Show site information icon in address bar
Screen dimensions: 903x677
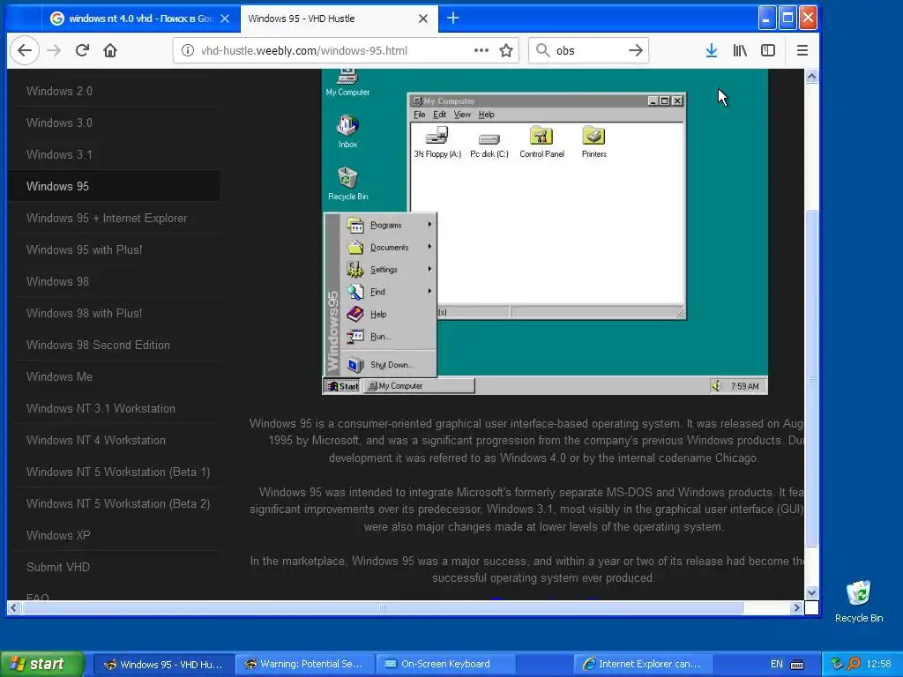188,50
